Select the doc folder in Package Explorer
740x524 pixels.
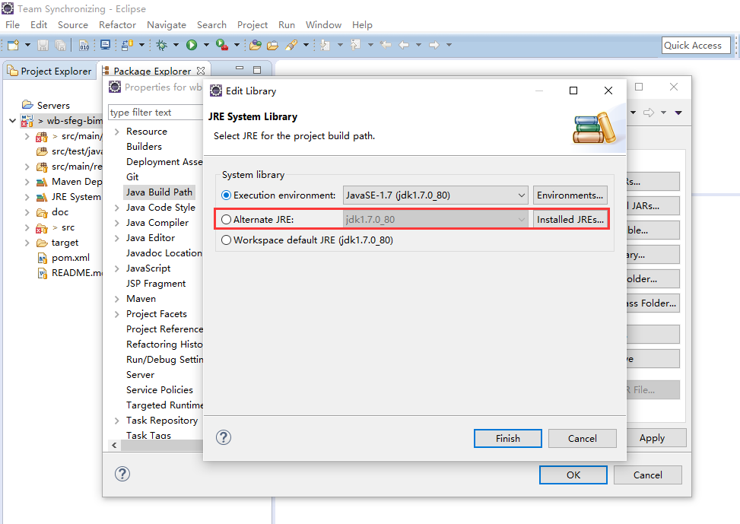[x=60, y=212]
